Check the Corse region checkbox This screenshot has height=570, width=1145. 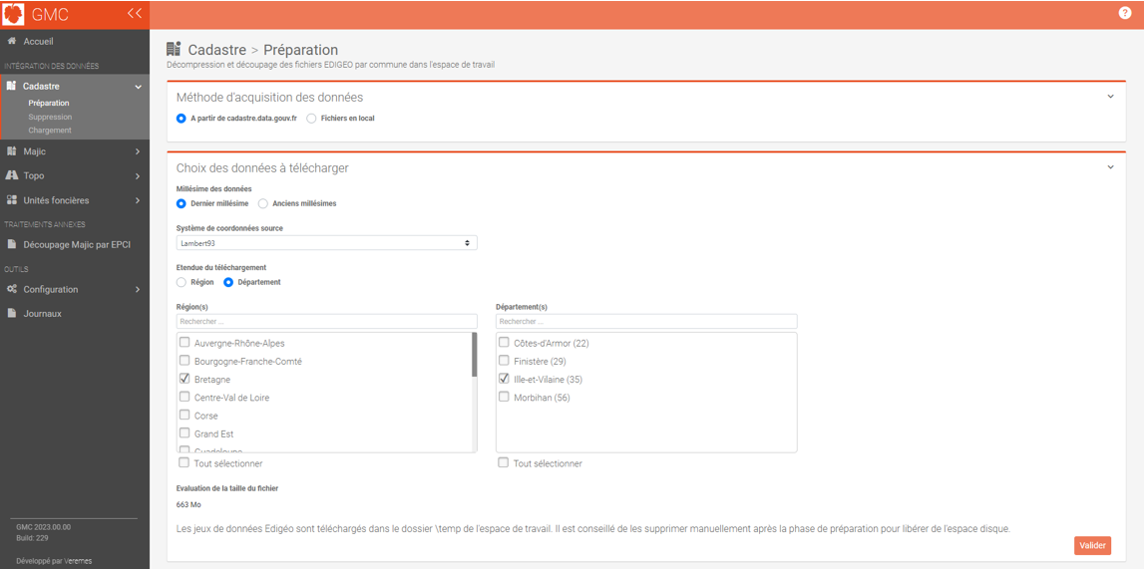click(185, 416)
